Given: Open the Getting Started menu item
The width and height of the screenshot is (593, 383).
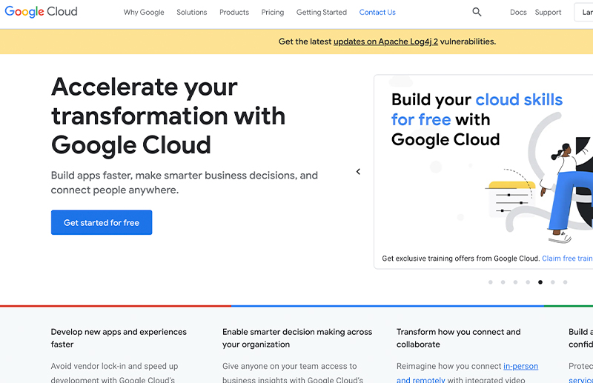Looking at the screenshot, I should click(x=322, y=12).
